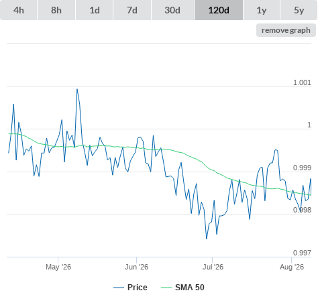Toggle the Price series in legend
The height and width of the screenshot is (305, 318).
tap(138, 288)
